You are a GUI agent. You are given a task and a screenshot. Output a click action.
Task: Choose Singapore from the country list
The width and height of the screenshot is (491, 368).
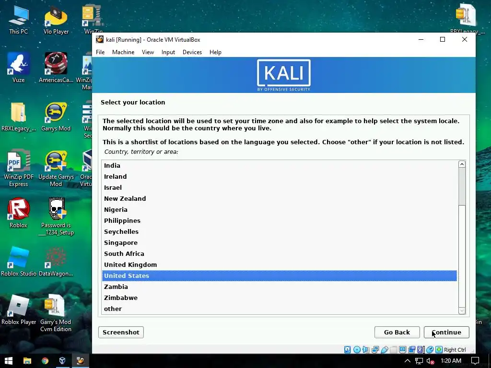point(280,243)
